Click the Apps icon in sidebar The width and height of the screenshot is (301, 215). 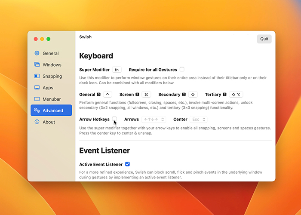[x=37, y=88]
